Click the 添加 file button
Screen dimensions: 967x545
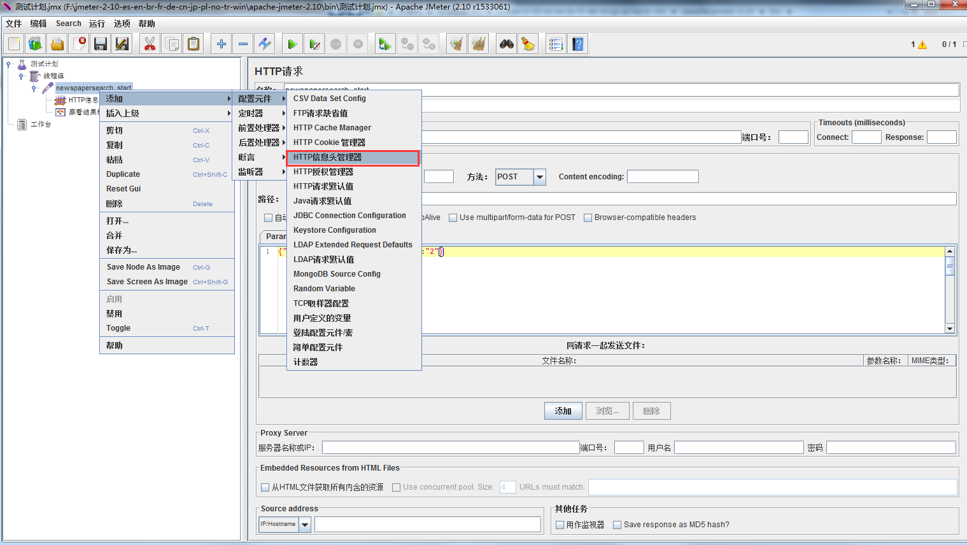tap(563, 411)
